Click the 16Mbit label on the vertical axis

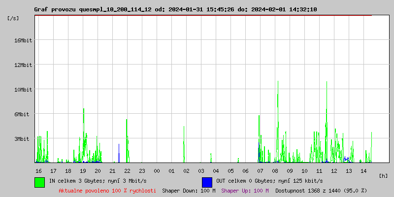click(x=23, y=40)
